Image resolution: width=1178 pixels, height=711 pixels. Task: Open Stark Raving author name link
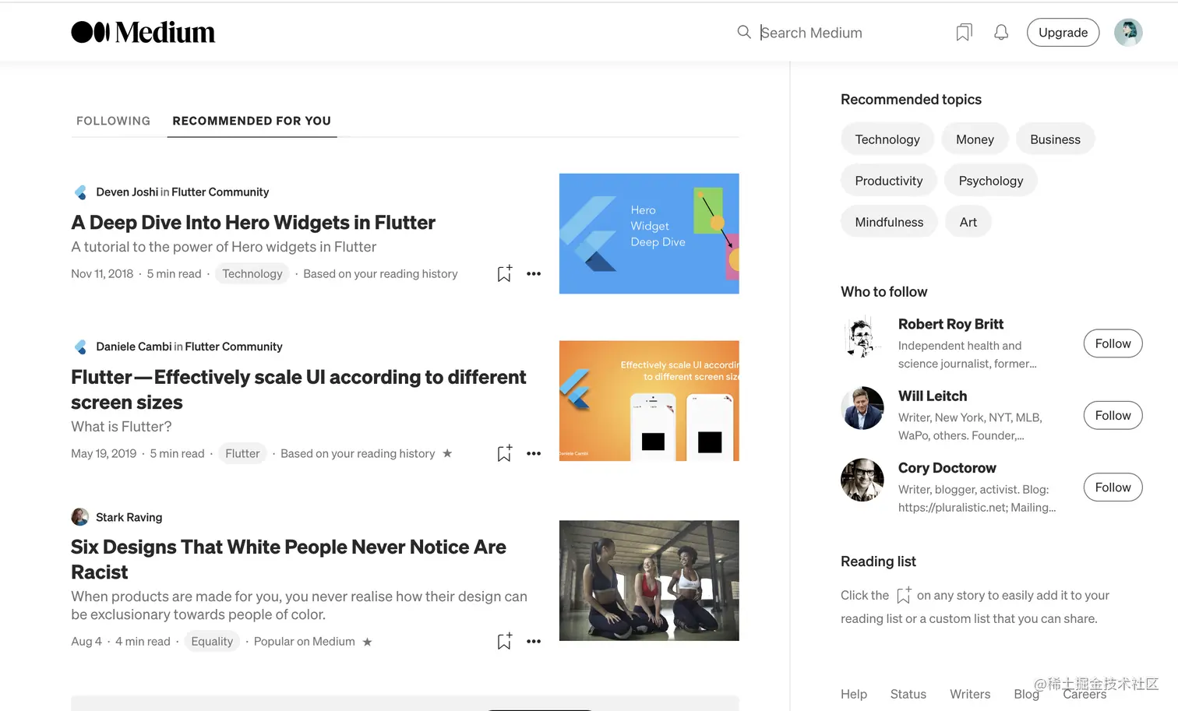pos(129,517)
